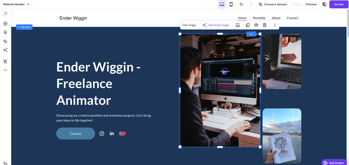Open the Website styles panel
The height and width of the screenshot is (165, 349).
(x=5, y=41)
